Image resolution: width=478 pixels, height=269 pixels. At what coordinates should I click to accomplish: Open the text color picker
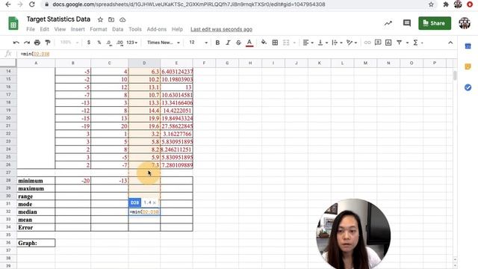point(249,43)
